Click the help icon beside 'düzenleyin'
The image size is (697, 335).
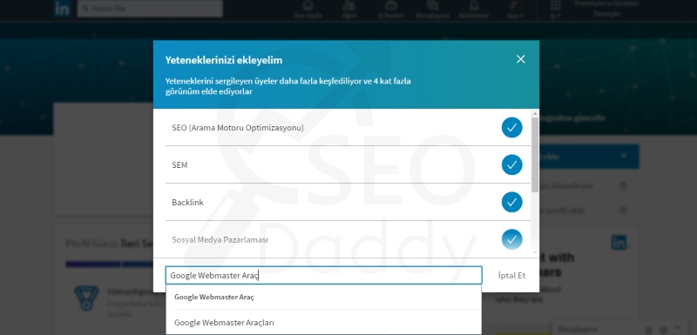(x=623, y=186)
